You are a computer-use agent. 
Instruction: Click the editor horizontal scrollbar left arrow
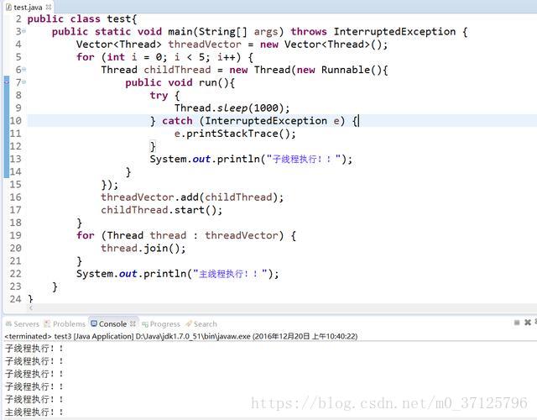pyautogui.click(x=31, y=308)
